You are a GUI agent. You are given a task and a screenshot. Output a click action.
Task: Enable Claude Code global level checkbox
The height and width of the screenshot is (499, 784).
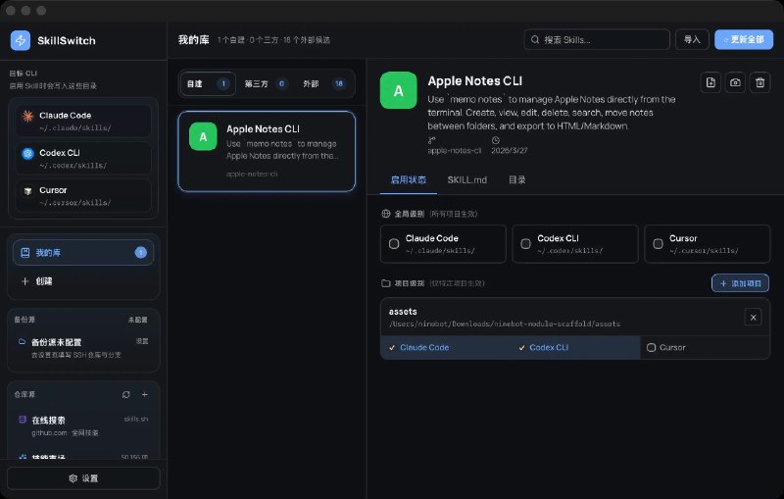394,243
